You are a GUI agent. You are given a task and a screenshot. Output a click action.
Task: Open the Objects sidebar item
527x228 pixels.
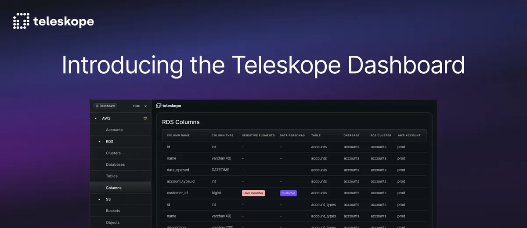tap(113, 222)
